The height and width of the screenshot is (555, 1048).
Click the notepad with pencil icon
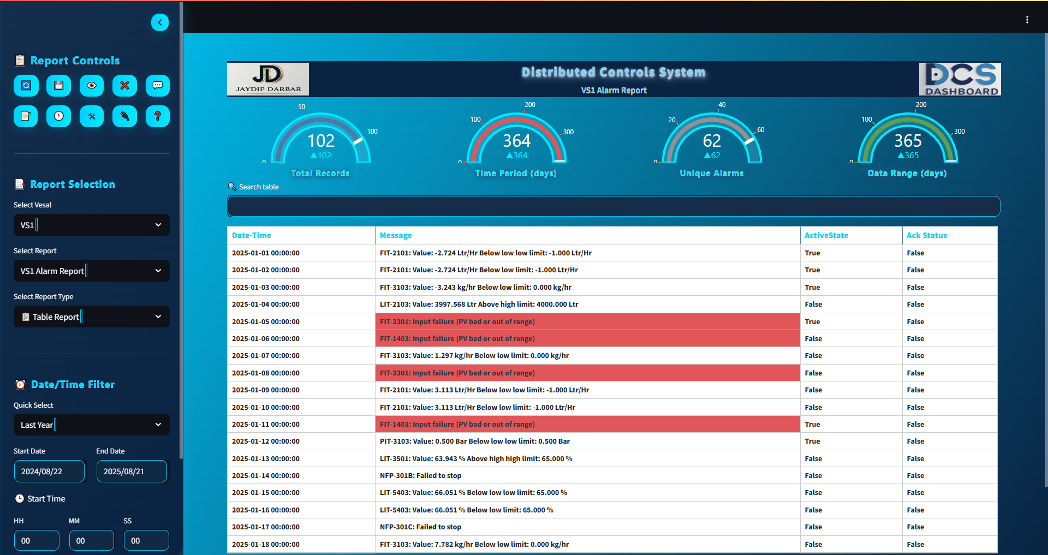pos(26,116)
